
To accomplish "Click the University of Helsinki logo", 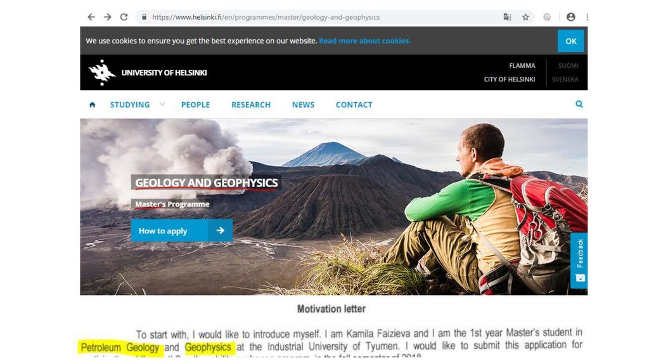I will pos(148,72).
